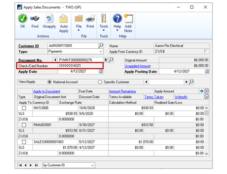The height and width of the screenshot is (174, 227).
Task: Click the scroll up arrow in document grid
Action: [206, 108]
